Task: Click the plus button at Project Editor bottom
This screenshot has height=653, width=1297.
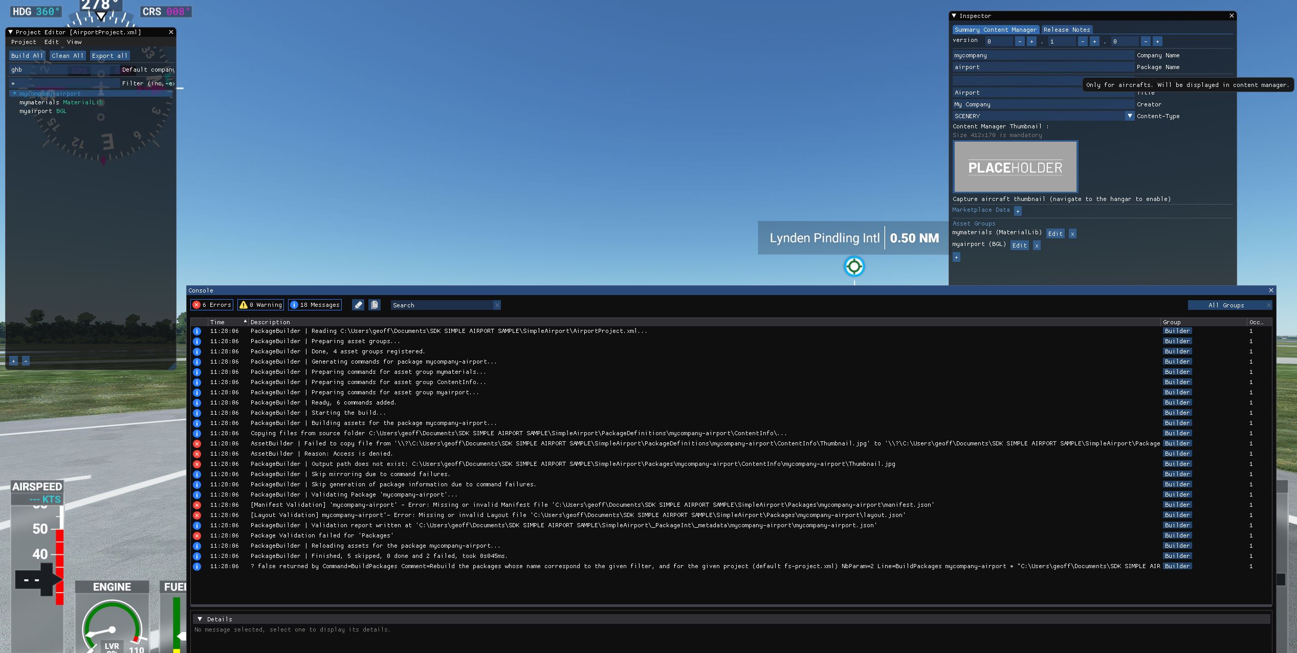Action: [14, 361]
